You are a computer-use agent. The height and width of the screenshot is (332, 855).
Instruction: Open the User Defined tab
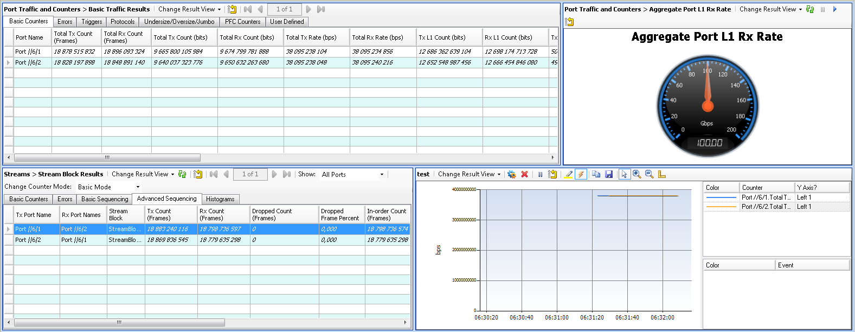pyautogui.click(x=287, y=22)
